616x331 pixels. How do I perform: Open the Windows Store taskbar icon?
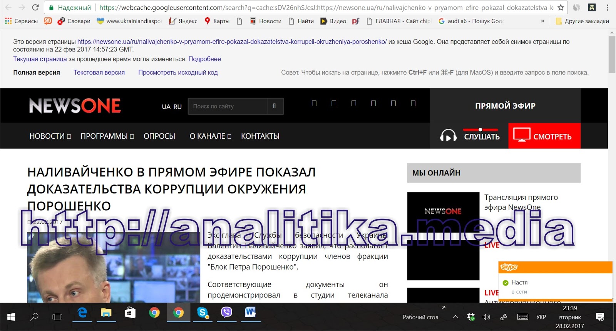130,313
